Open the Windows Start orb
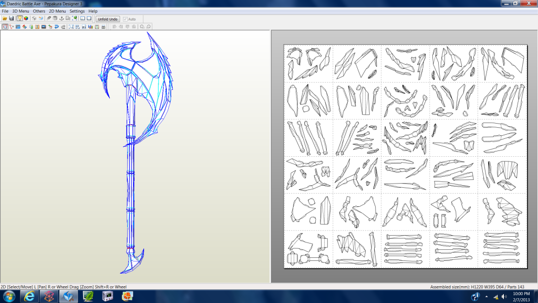This screenshot has height=303, width=538. coord(9,296)
